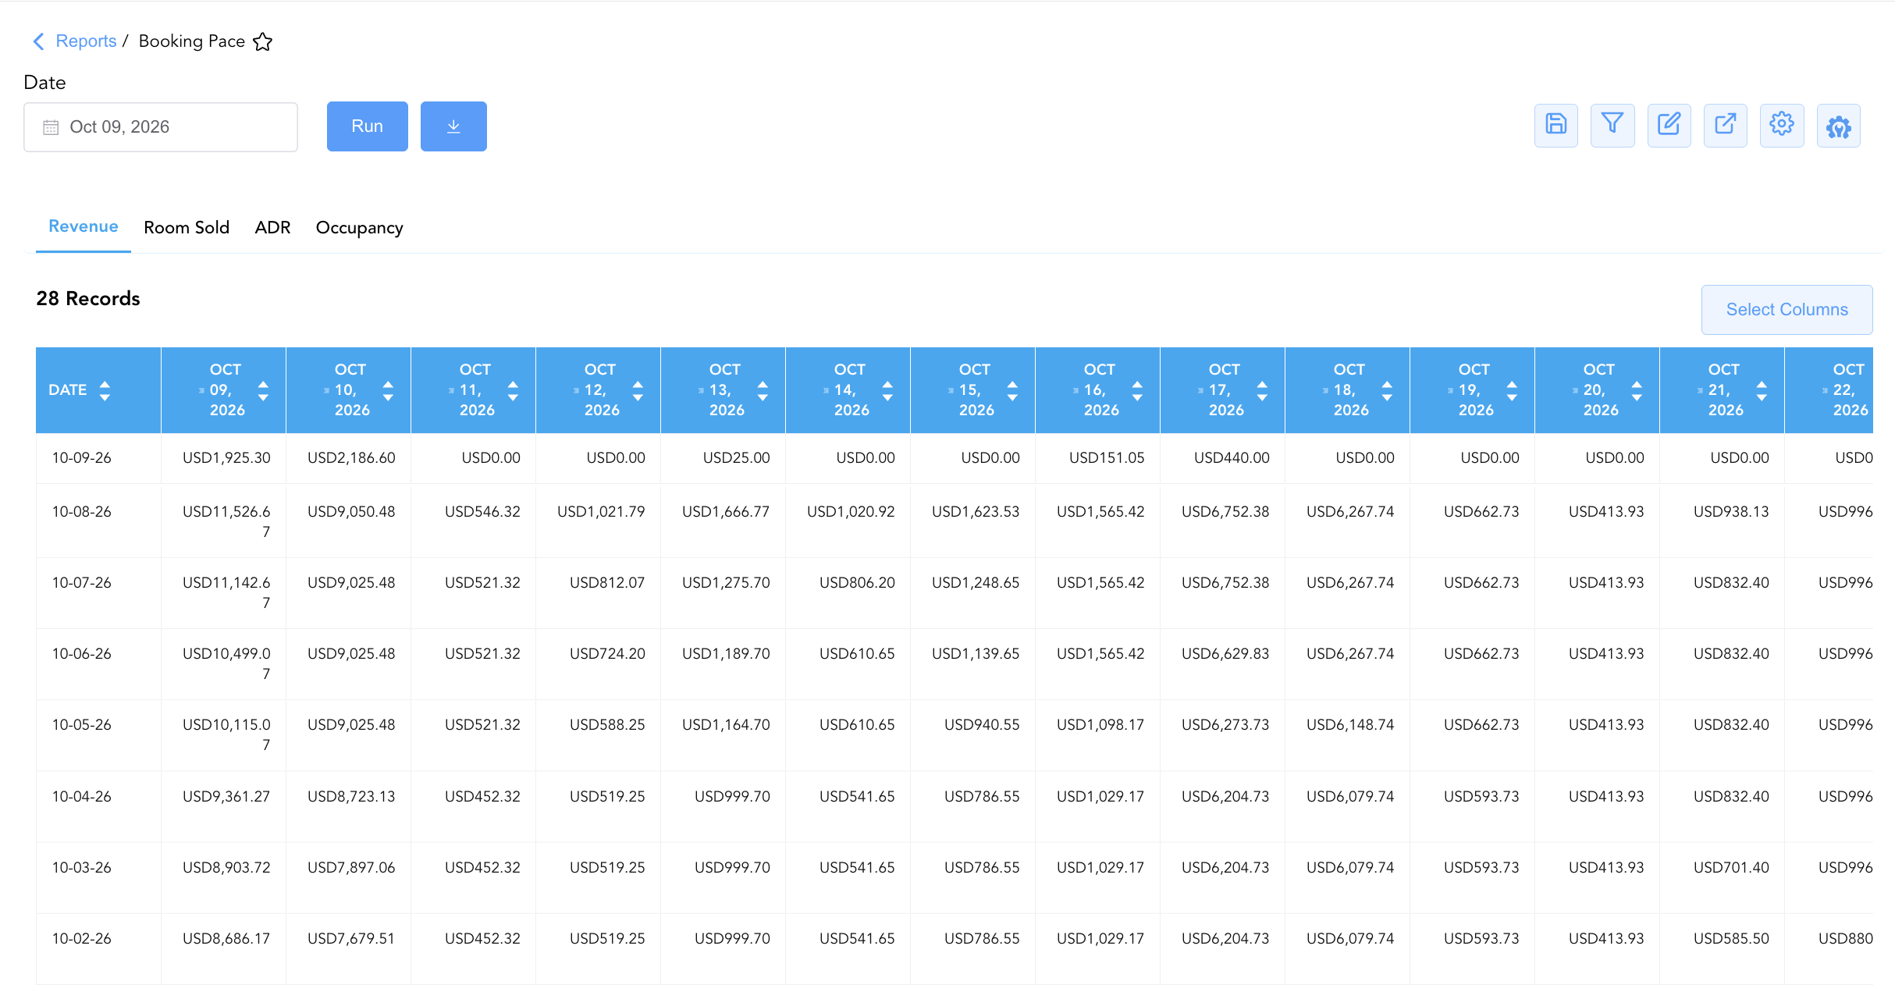This screenshot has width=1895, height=985.
Task: Sort the Oct 15, 2026 column
Action: [x=1012, y=390]
